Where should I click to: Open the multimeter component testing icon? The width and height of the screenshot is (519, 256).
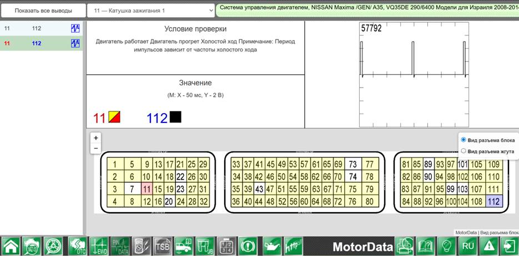pos(142,246)
